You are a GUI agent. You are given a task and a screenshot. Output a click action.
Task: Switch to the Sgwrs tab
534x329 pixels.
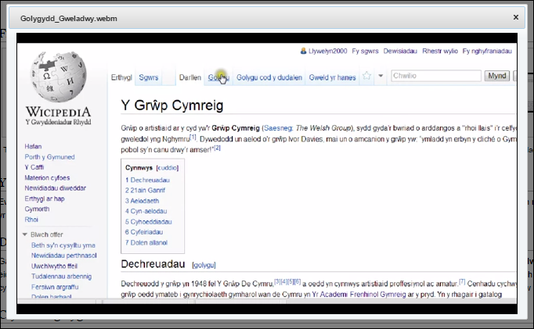pos(149,77)
